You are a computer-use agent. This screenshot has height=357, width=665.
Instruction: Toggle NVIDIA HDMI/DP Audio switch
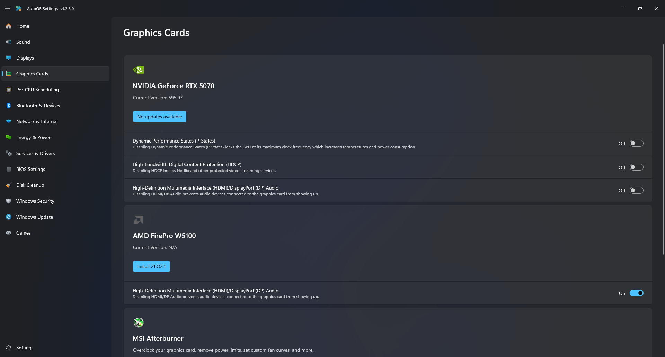(636, 190)
